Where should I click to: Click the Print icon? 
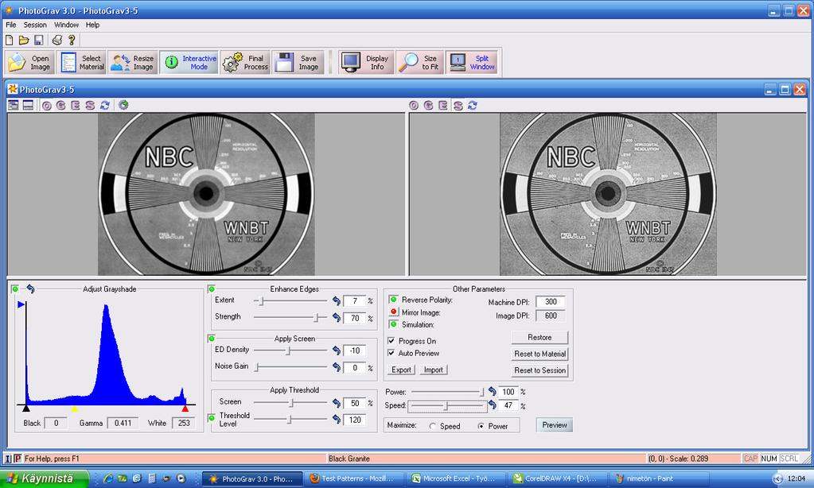[57, 40]
